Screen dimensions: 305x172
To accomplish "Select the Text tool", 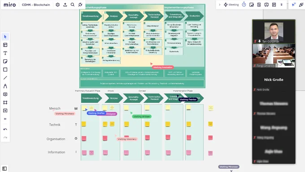I will pos(5,53).
